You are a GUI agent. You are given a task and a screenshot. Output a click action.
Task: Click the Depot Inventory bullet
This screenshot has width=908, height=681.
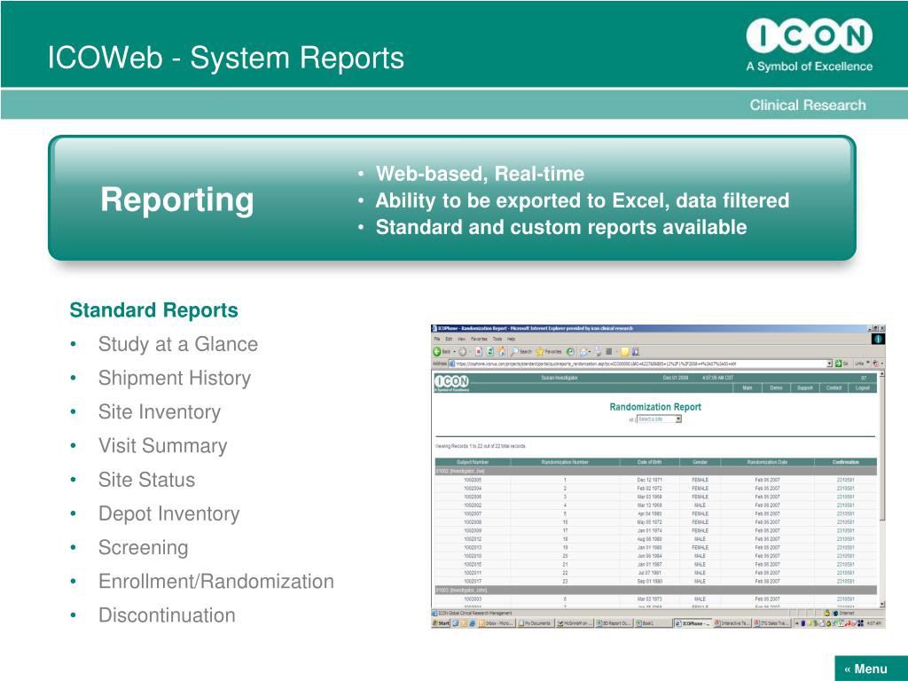click(x=168, y=513)
